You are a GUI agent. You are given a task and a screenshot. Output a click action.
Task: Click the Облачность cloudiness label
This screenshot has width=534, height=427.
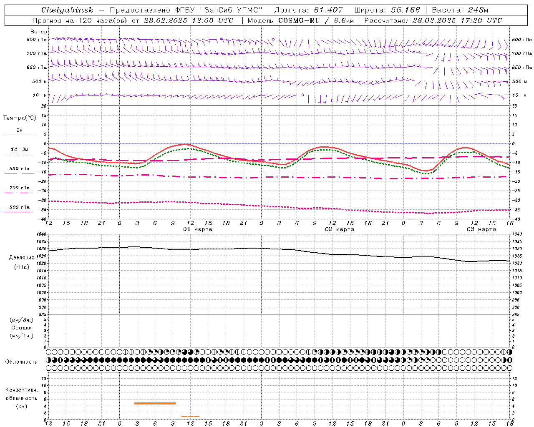pos(21,362)
